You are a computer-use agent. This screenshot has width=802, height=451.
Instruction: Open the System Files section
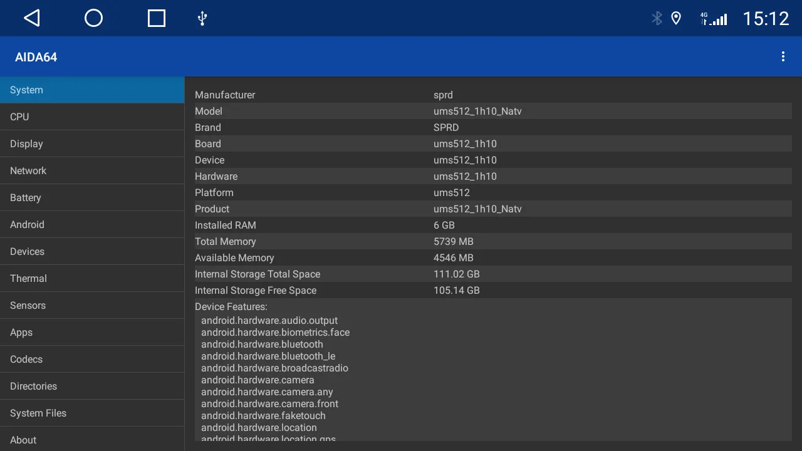[x=92, y=413]
